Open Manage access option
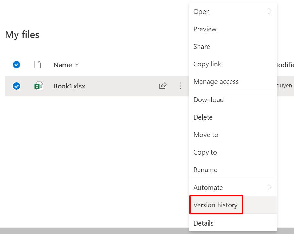The image size is (294, 234). click(216, 82)
